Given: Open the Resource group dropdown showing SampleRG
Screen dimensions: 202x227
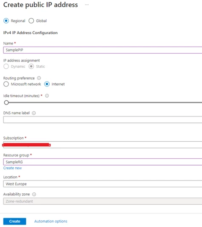Looking at the screenshot, I should (x=102, y=162).
